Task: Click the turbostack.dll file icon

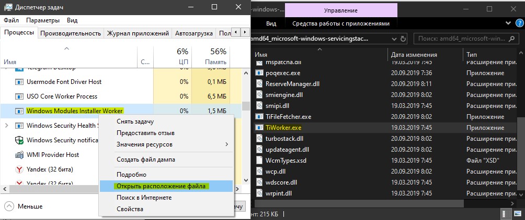Action: 259,139
